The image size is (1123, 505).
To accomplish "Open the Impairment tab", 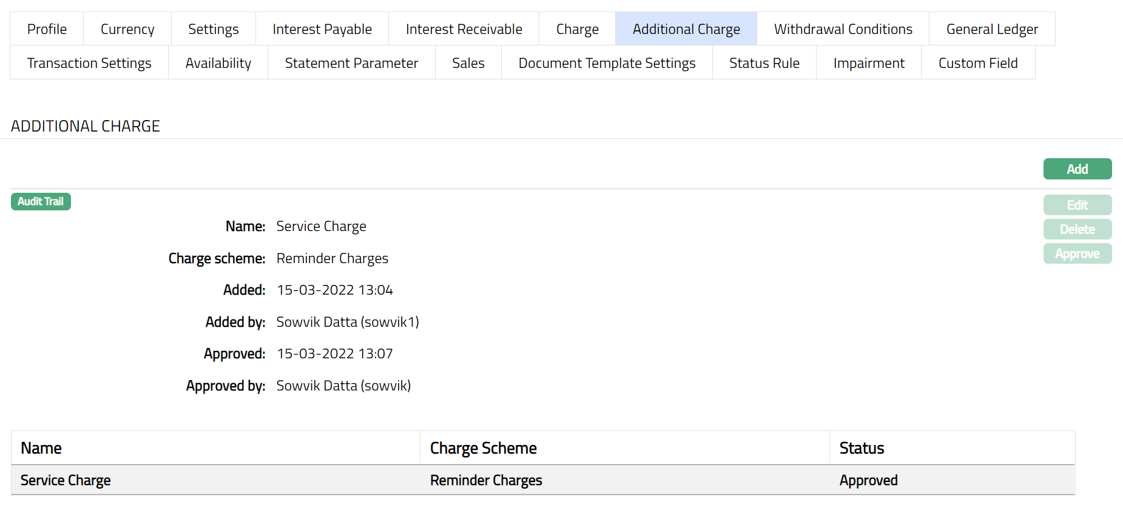I will (868, 63).
